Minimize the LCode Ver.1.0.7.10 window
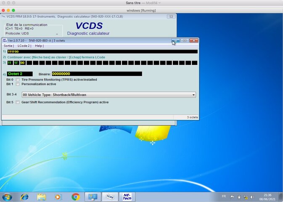283x202 pixels. 176,40
